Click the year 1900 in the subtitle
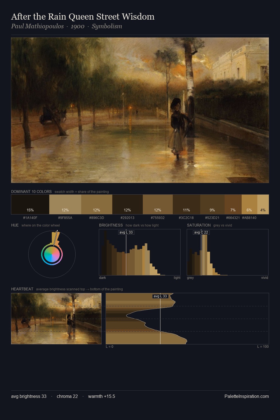Screen dimensions: 280x420 click(x=78, y=26)
